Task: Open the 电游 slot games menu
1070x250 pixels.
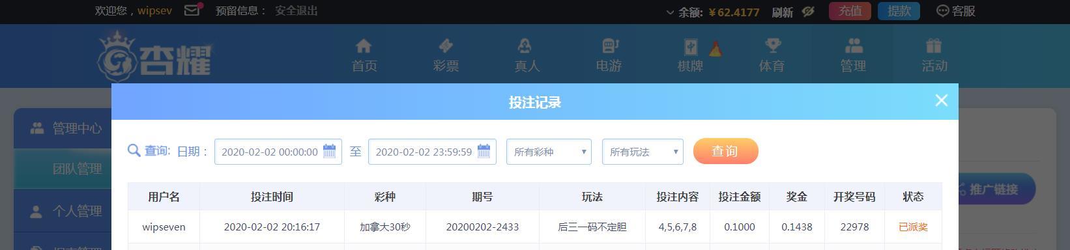Action: click(x=609, y=55)
